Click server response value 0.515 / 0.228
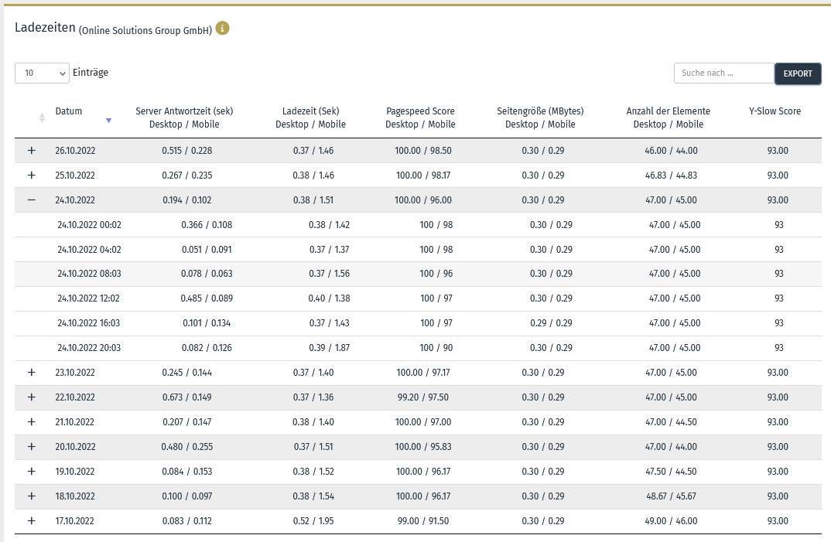Image resolution: width=831 pixels, height=542 pixels. pos(187,151)
